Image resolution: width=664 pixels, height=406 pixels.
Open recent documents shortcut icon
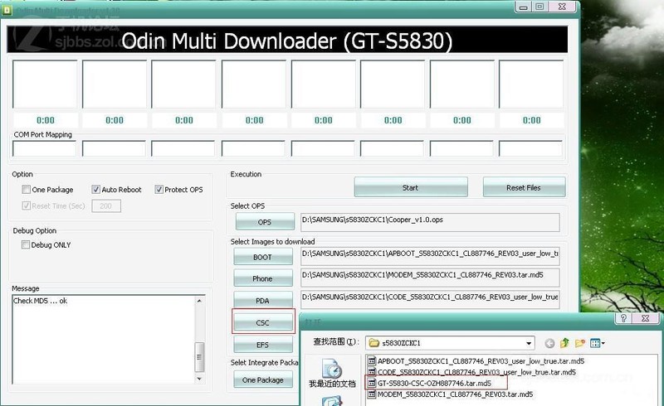(332, 369)
